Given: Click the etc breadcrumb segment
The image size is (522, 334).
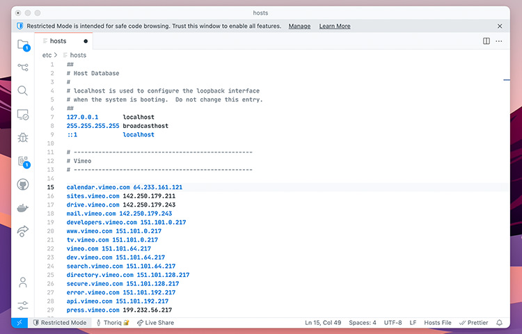Looking at the screenshot, I should click(47, 55).
